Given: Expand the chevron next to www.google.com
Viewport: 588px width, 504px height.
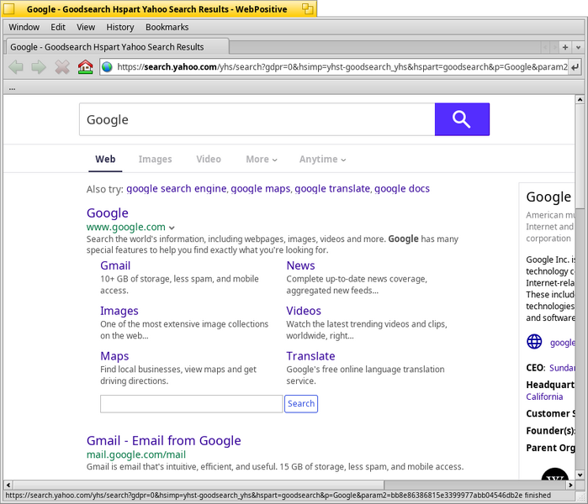Looking at the screenshot, I should 172,228.
